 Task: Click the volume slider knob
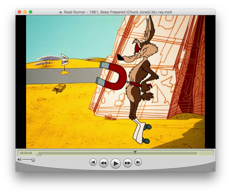coord(33,160)
